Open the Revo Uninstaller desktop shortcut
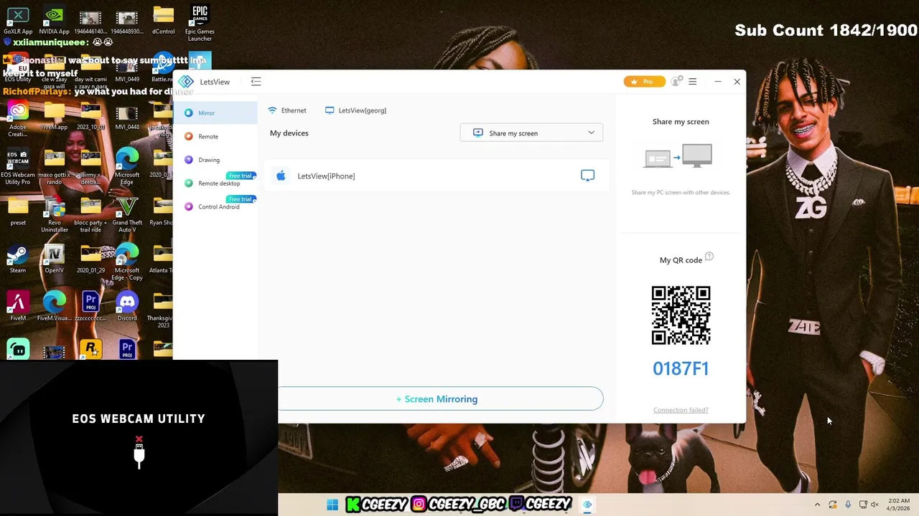919x516 pixels. [55, 215]
